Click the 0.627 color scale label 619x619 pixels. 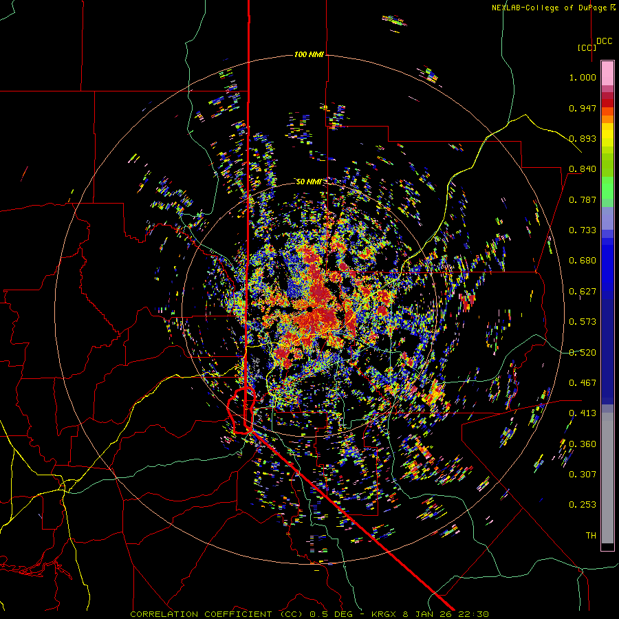coord(583,292)
